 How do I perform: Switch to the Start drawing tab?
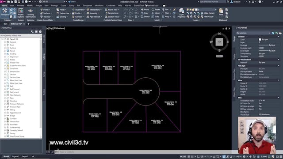(5, 24)
